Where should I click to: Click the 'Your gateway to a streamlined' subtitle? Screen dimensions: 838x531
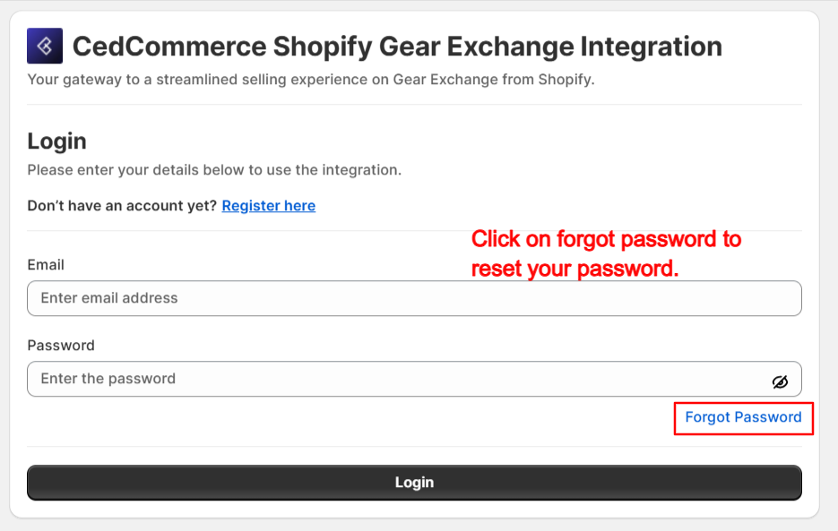tap(310, 80)
